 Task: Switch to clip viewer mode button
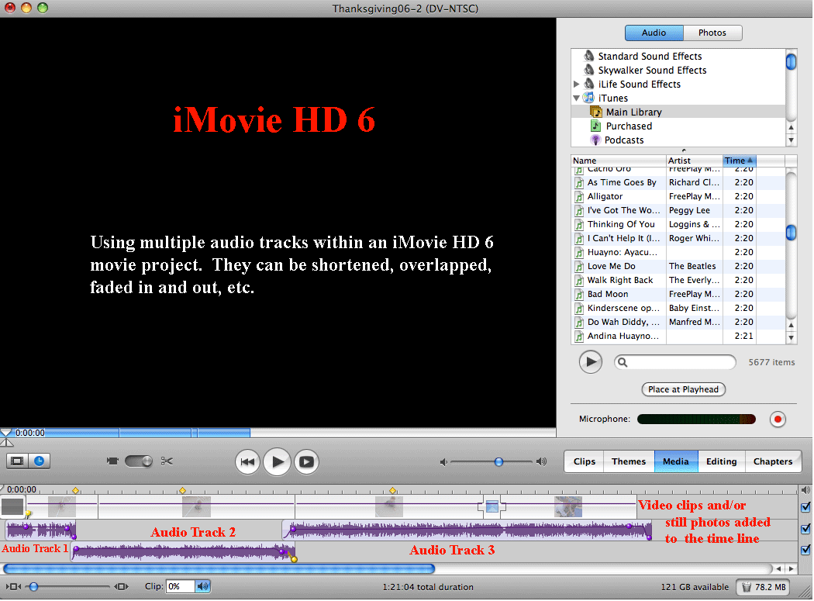(17, 461)
